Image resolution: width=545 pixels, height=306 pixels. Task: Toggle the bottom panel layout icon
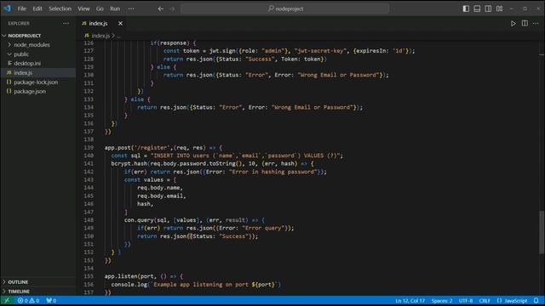[477, 8]
